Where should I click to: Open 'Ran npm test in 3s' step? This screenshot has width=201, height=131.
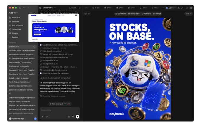point(49,61)
